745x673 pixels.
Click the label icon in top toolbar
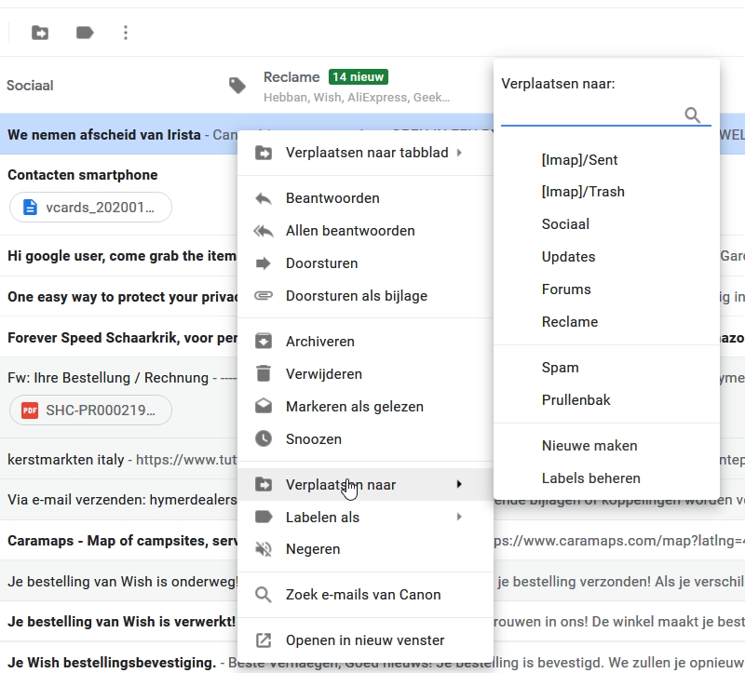point(85,33)
